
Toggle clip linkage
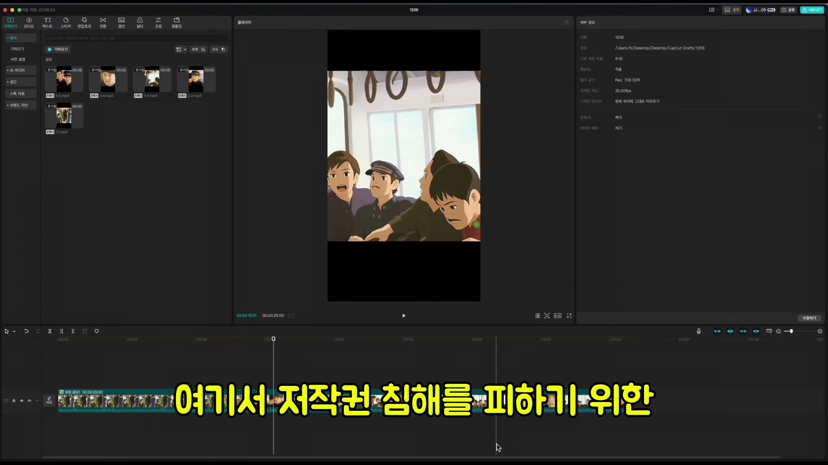[743, 332]
